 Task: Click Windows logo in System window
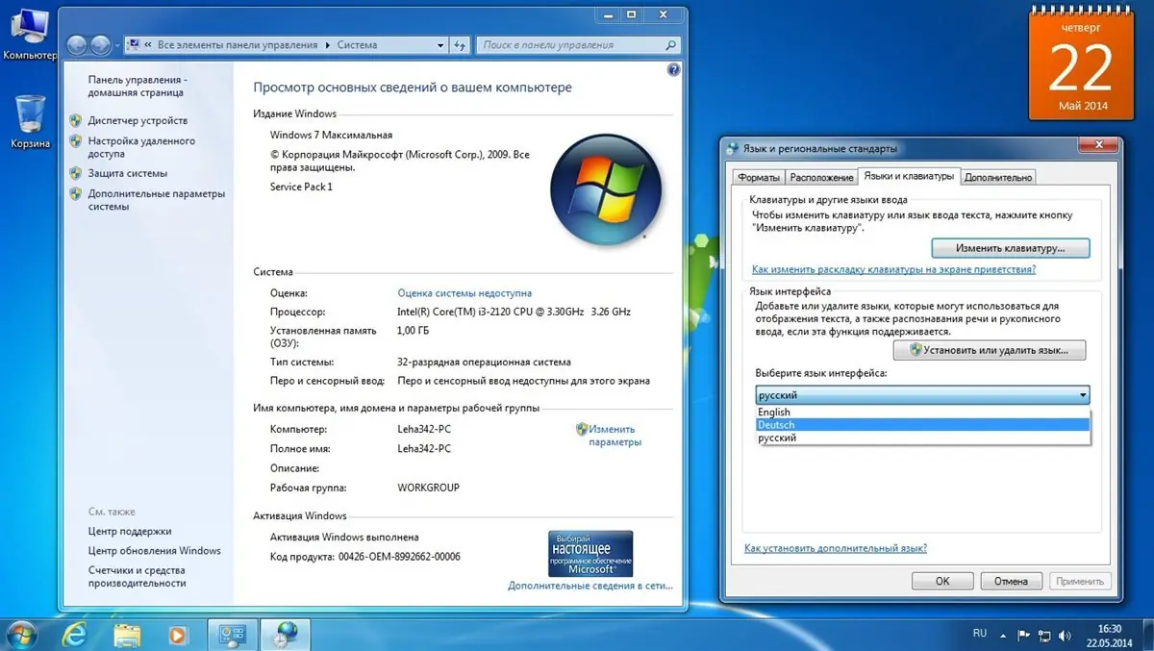605,188
